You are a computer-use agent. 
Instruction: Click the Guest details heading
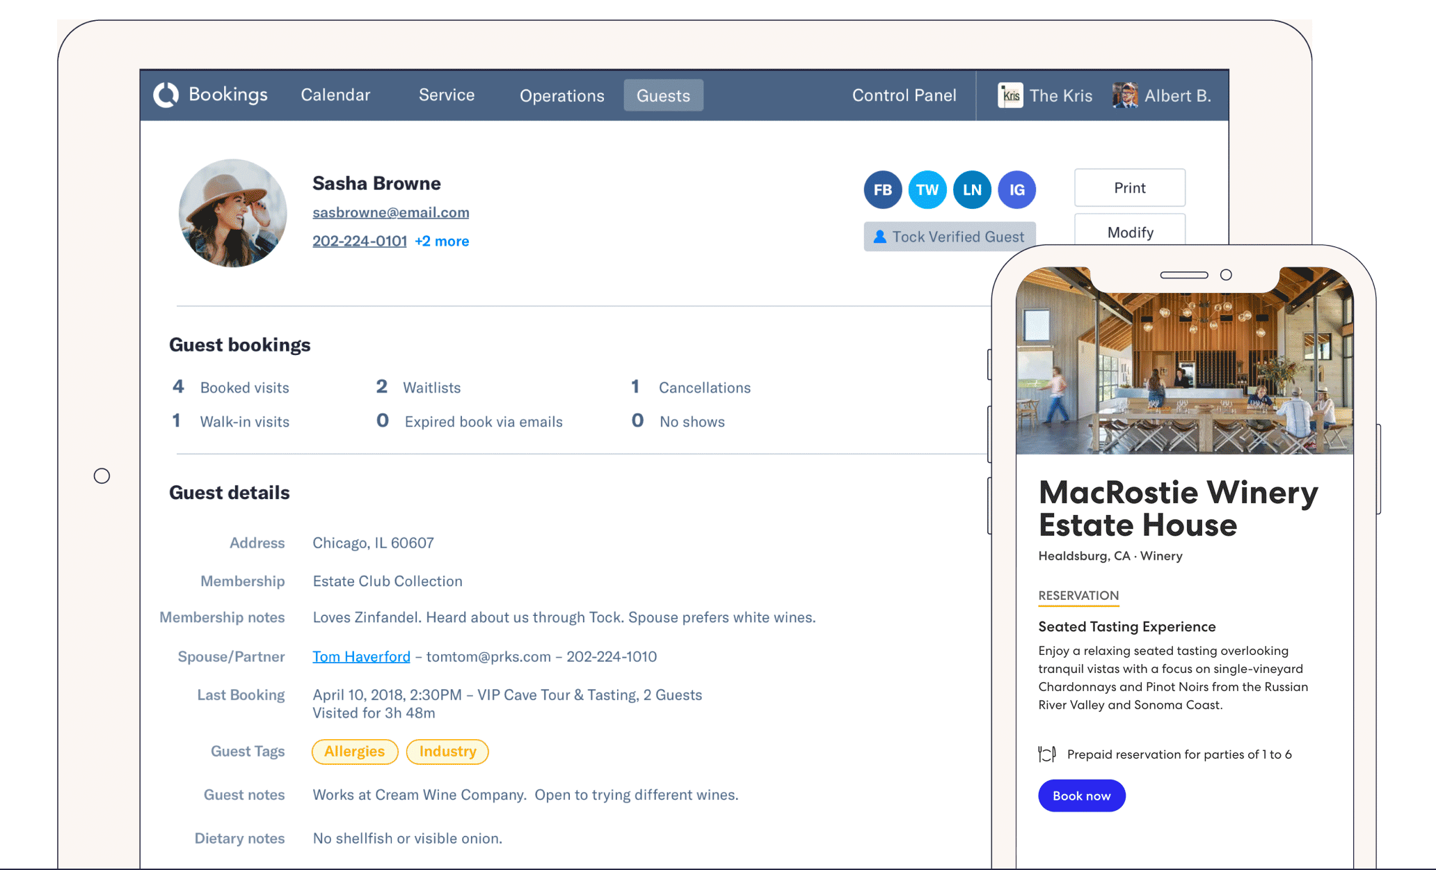(x=229, y=493)
